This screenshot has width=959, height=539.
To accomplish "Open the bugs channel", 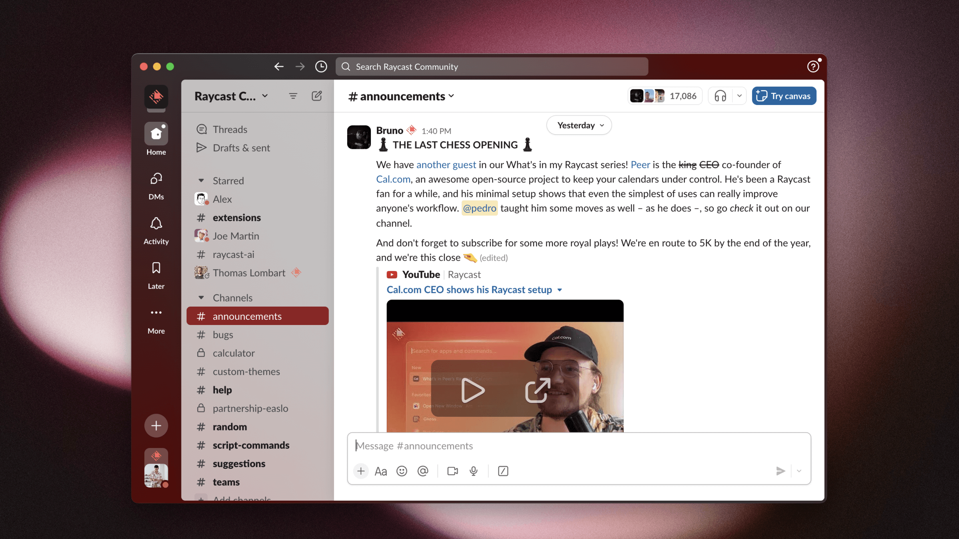I will (x=257, y=335).
